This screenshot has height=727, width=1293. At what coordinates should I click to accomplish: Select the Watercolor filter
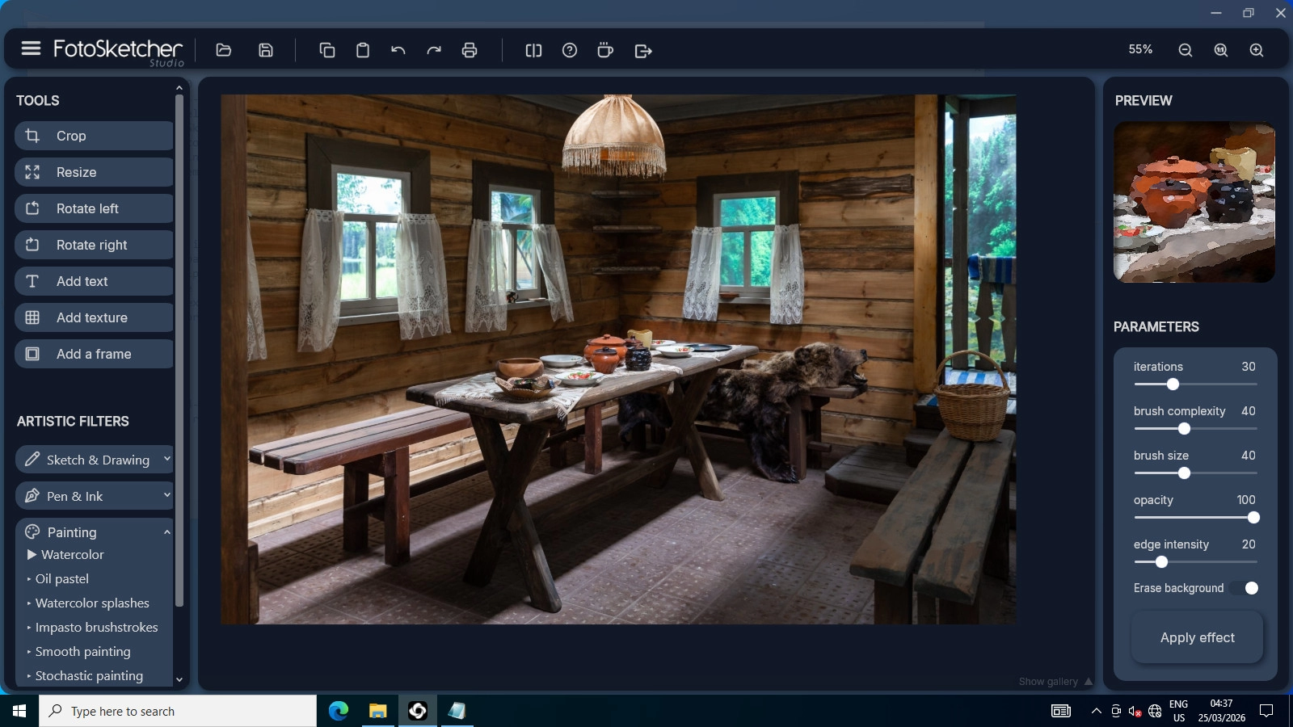point(72,555)
